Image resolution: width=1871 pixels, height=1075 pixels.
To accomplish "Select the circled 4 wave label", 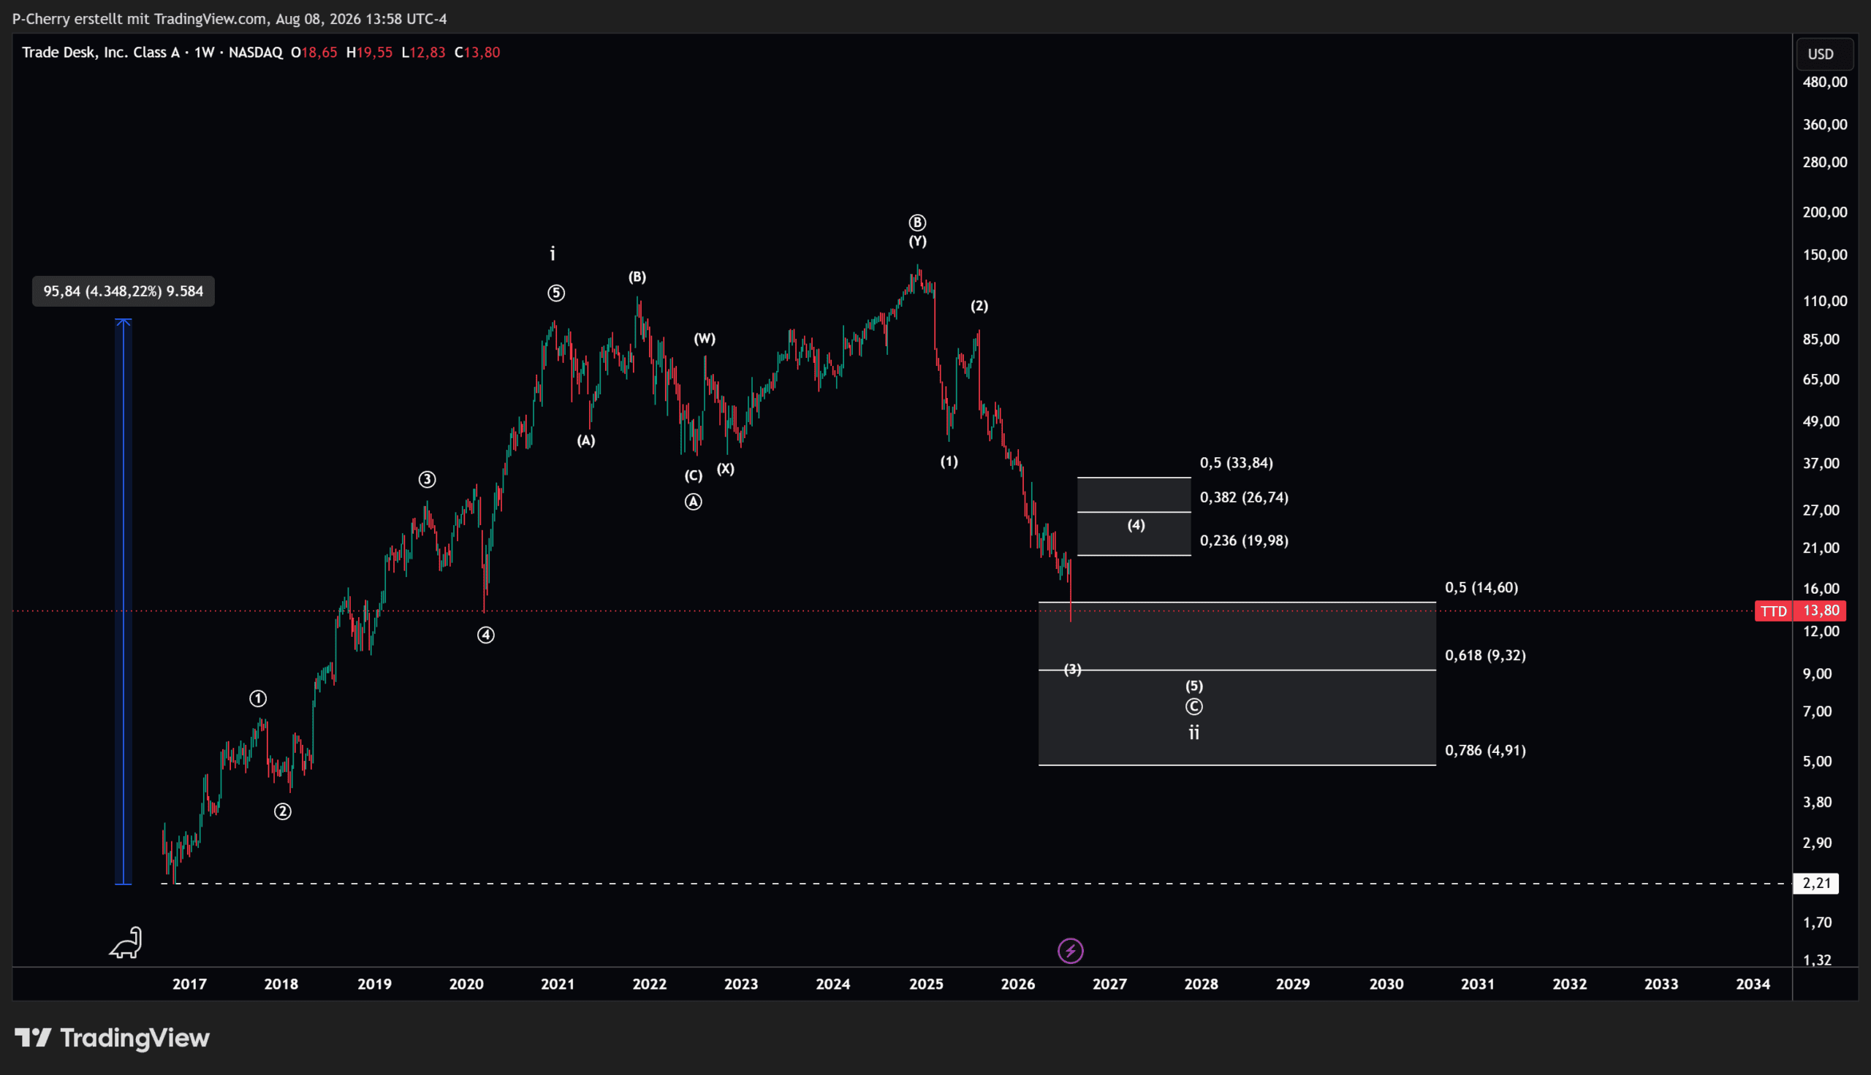I will coord(485,635).
